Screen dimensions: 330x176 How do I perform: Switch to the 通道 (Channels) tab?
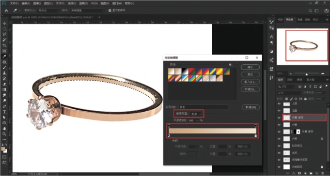point(299,80)
